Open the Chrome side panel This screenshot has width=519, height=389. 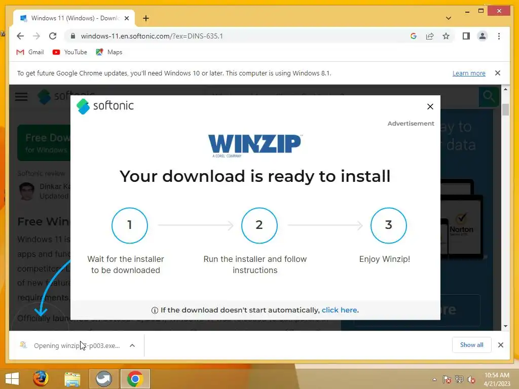[466, 36]
